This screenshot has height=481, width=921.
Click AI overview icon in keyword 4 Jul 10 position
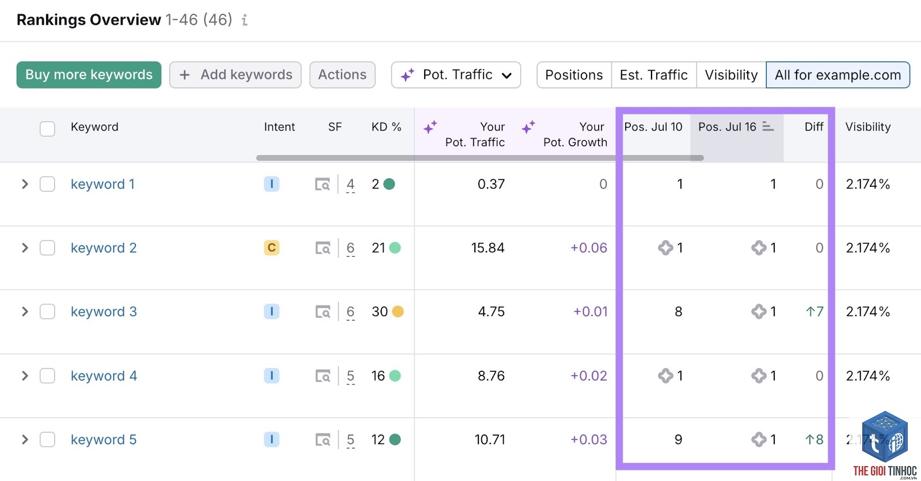tap(665, 376)
